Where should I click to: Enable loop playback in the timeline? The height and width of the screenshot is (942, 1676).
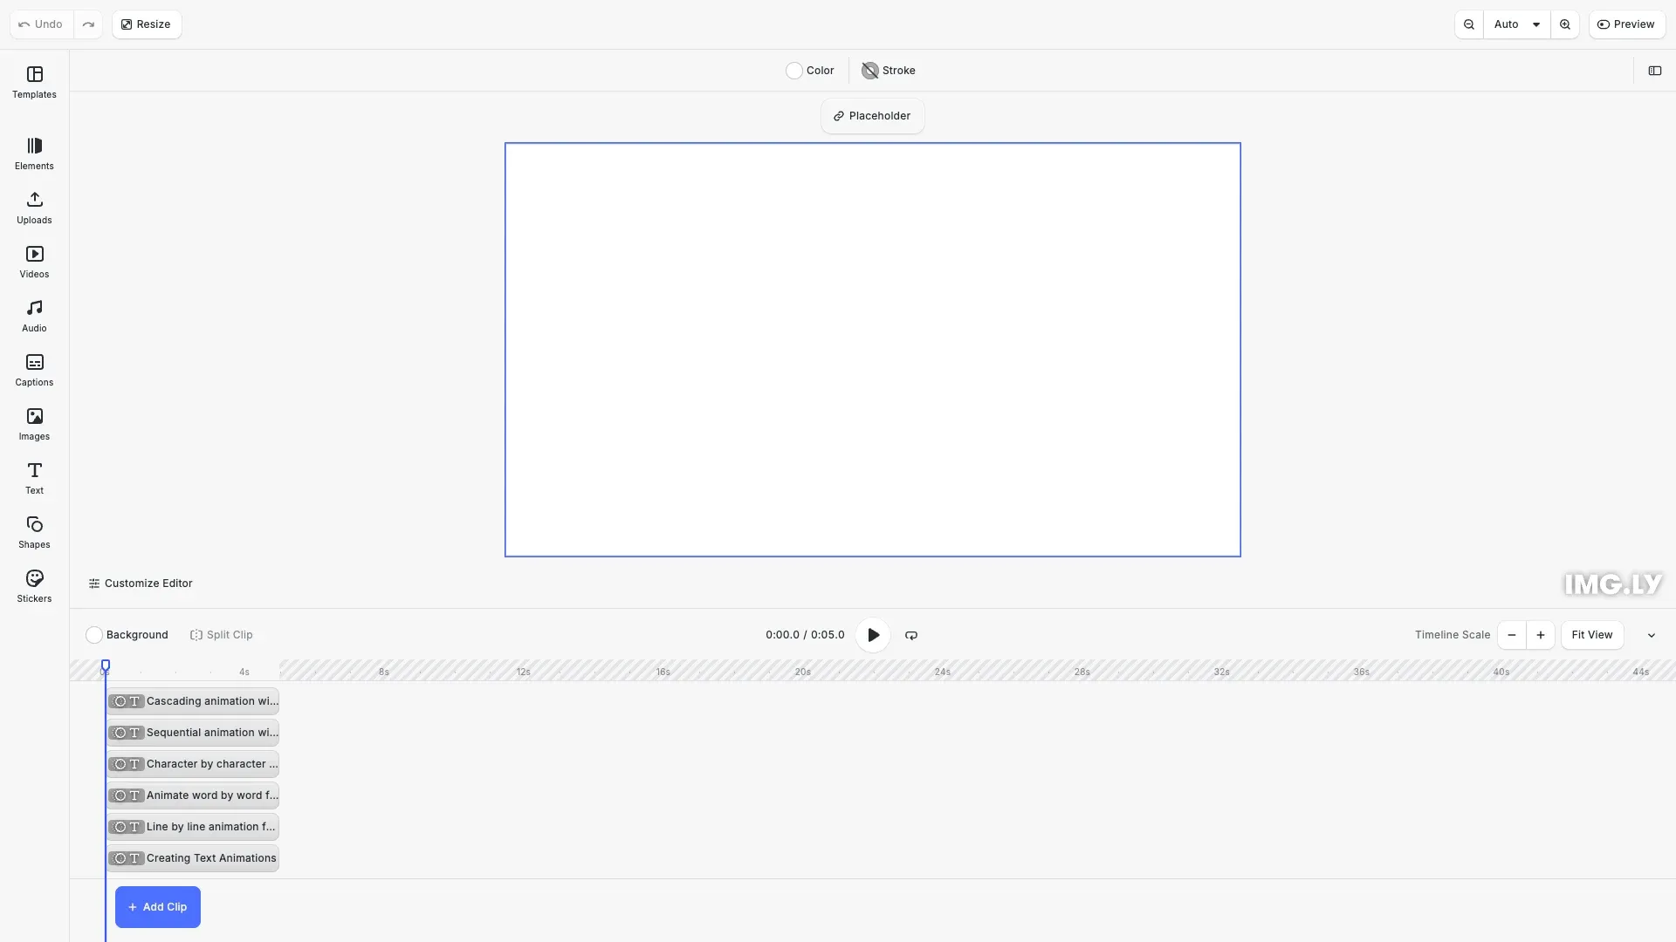point(910,635)
